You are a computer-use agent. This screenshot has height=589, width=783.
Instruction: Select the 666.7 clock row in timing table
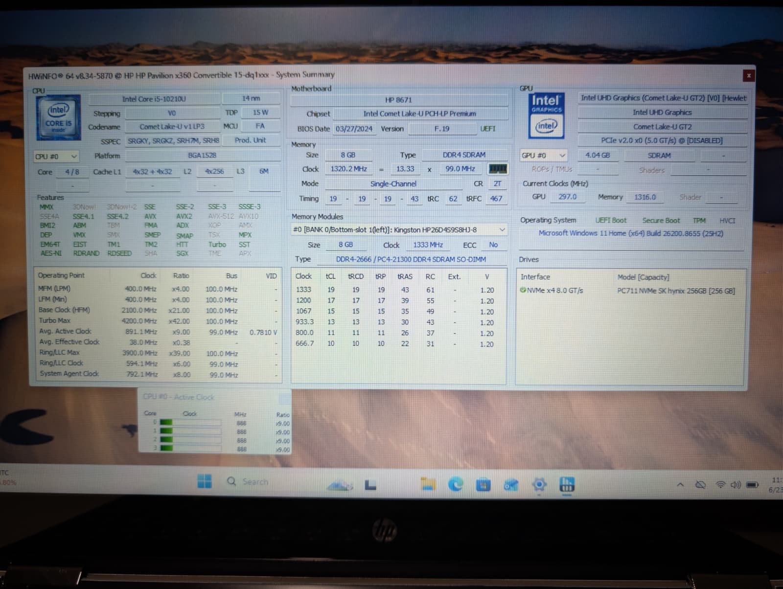(398, 343)
